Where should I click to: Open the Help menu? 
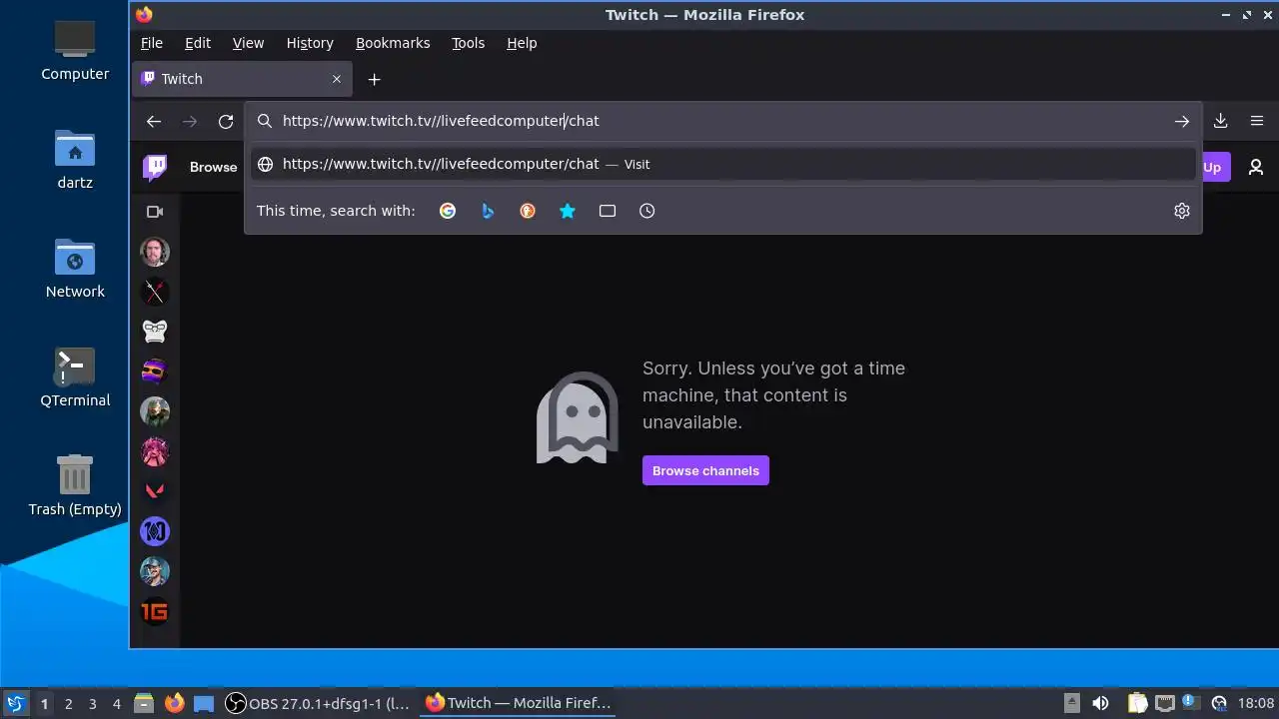tap(522, 43)
